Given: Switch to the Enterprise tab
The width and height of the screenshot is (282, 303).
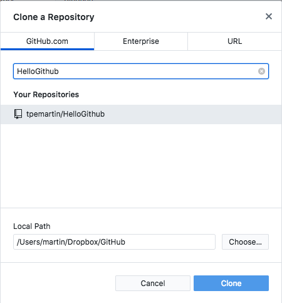Looking at the screenshot, I should [141, 41].
